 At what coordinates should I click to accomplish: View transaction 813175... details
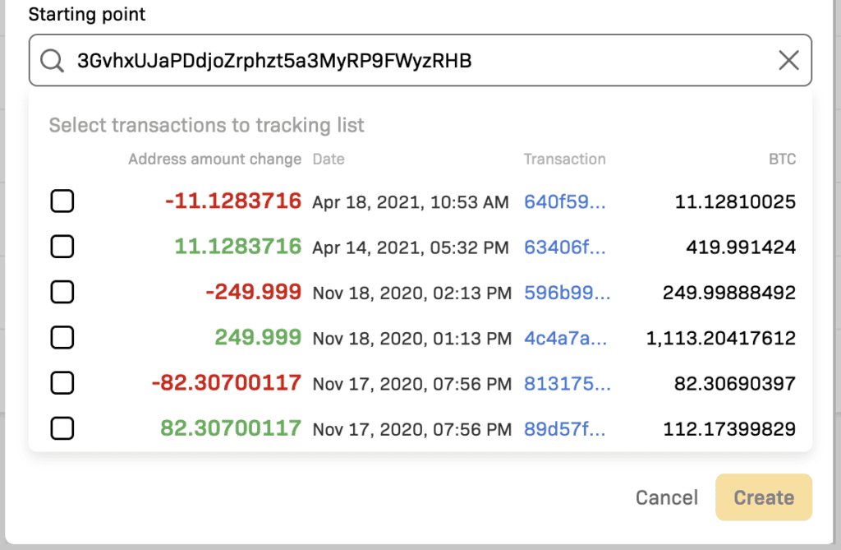(x=567, y=383)
